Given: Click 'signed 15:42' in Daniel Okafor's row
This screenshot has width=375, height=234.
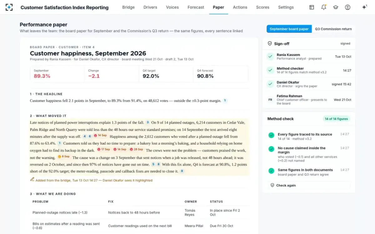Looking at the screenshot, I should coord(341,84).
